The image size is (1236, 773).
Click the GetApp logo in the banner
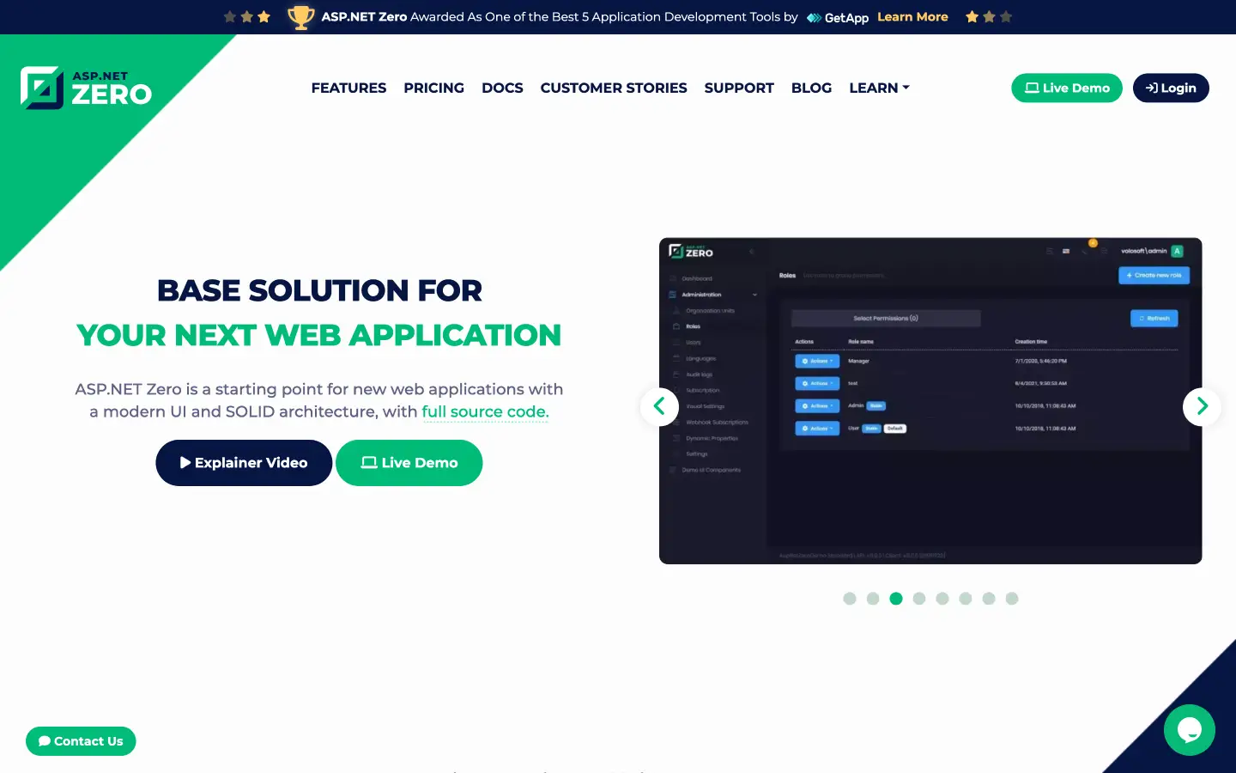coord(838,17)
